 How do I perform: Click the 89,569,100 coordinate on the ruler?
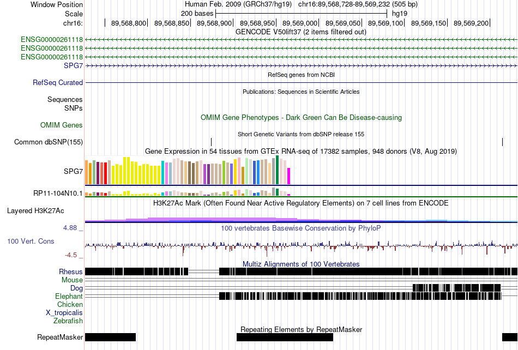[386, 23]
